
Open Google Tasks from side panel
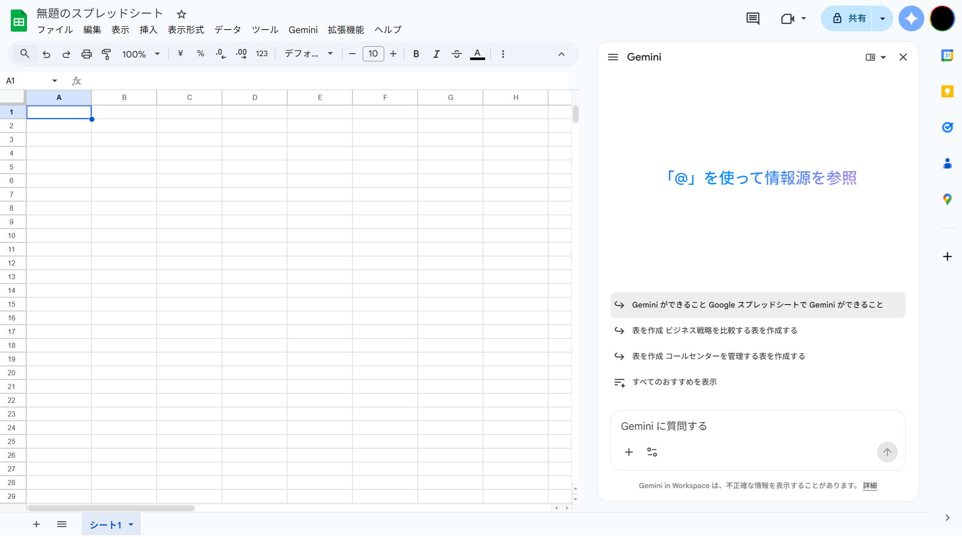947,127
